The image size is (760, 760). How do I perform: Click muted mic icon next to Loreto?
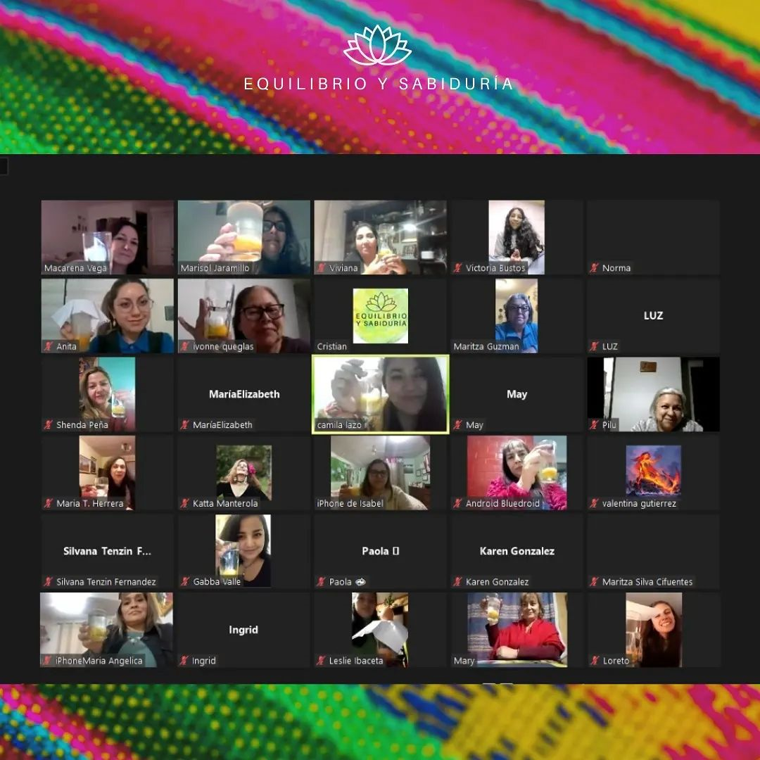point(595,661)
